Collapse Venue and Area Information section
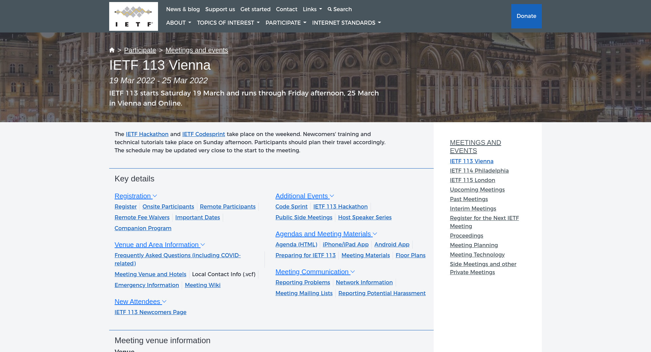651x352 pixels. coord(159,245)
